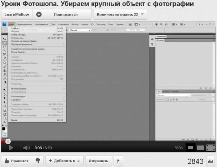Select the Eyedropper tool

tap(4, 58)
